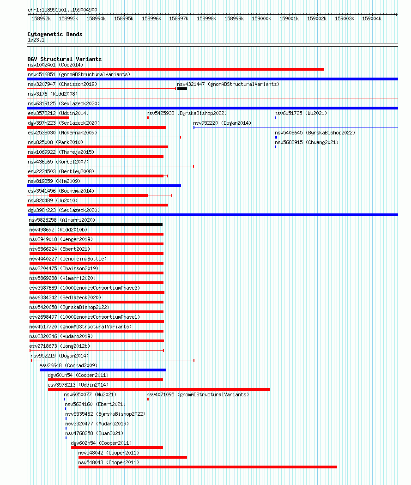
Task: Click the black nsv5828258 (Almarri2020) bar
Action: [96, 224]
